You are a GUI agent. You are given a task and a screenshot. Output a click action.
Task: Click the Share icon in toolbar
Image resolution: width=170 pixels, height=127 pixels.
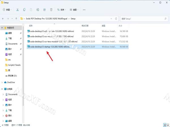point(44,10)
